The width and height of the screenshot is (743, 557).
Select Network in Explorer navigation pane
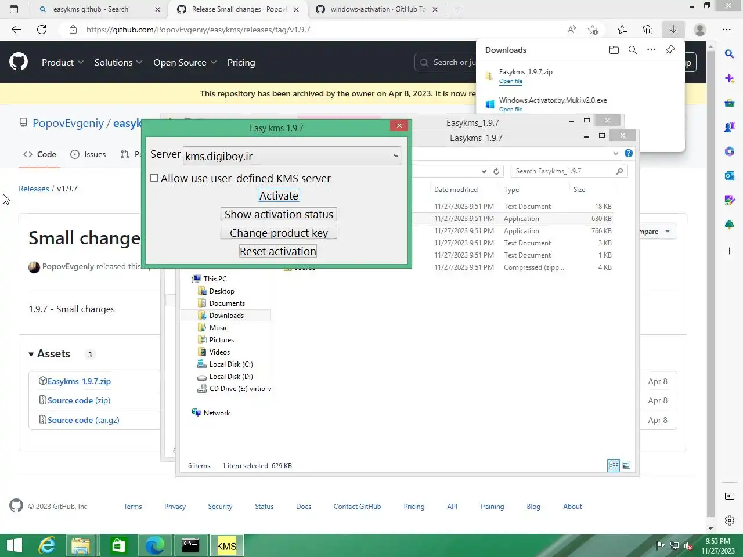click(x=217, y=413)
